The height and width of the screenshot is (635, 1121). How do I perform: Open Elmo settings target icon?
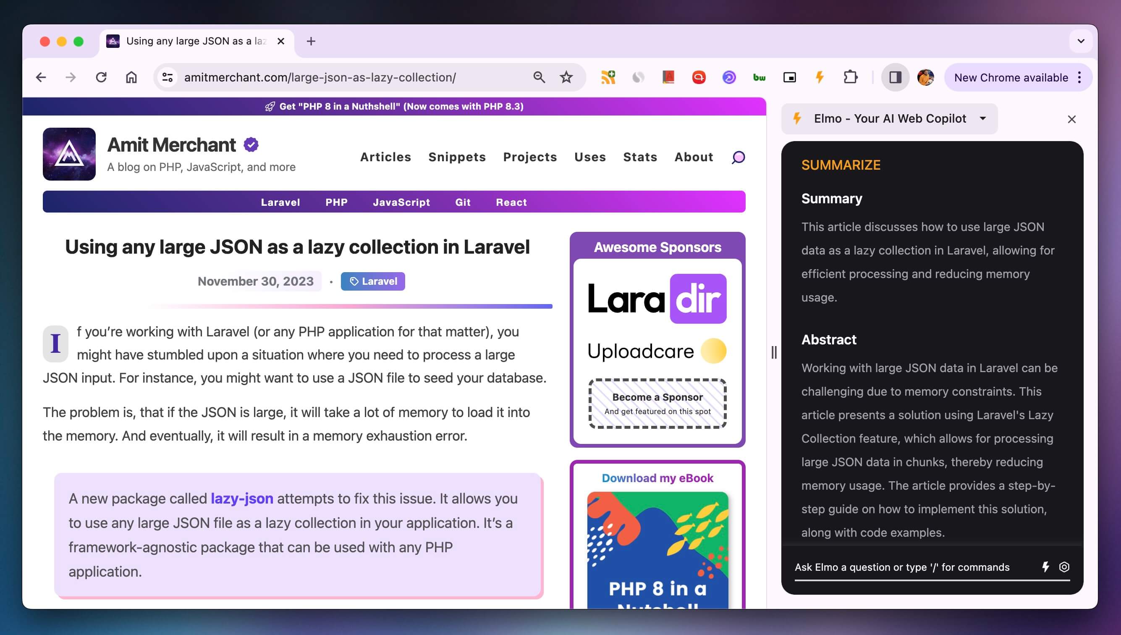click(1064, 567)
